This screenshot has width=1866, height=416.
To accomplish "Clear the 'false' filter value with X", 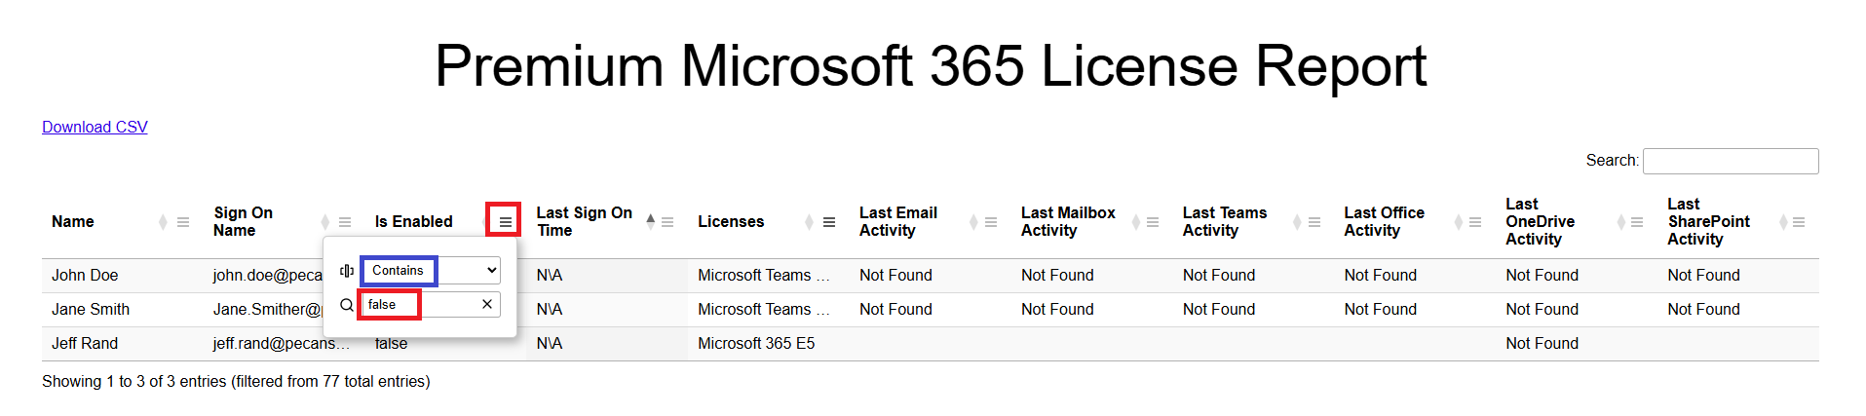I will [x=487, y=305].
